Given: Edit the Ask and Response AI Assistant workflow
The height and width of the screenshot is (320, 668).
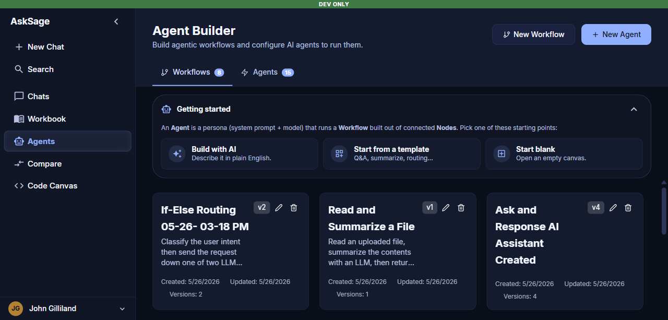Looking at the screenshot, I should coord(613,208).
